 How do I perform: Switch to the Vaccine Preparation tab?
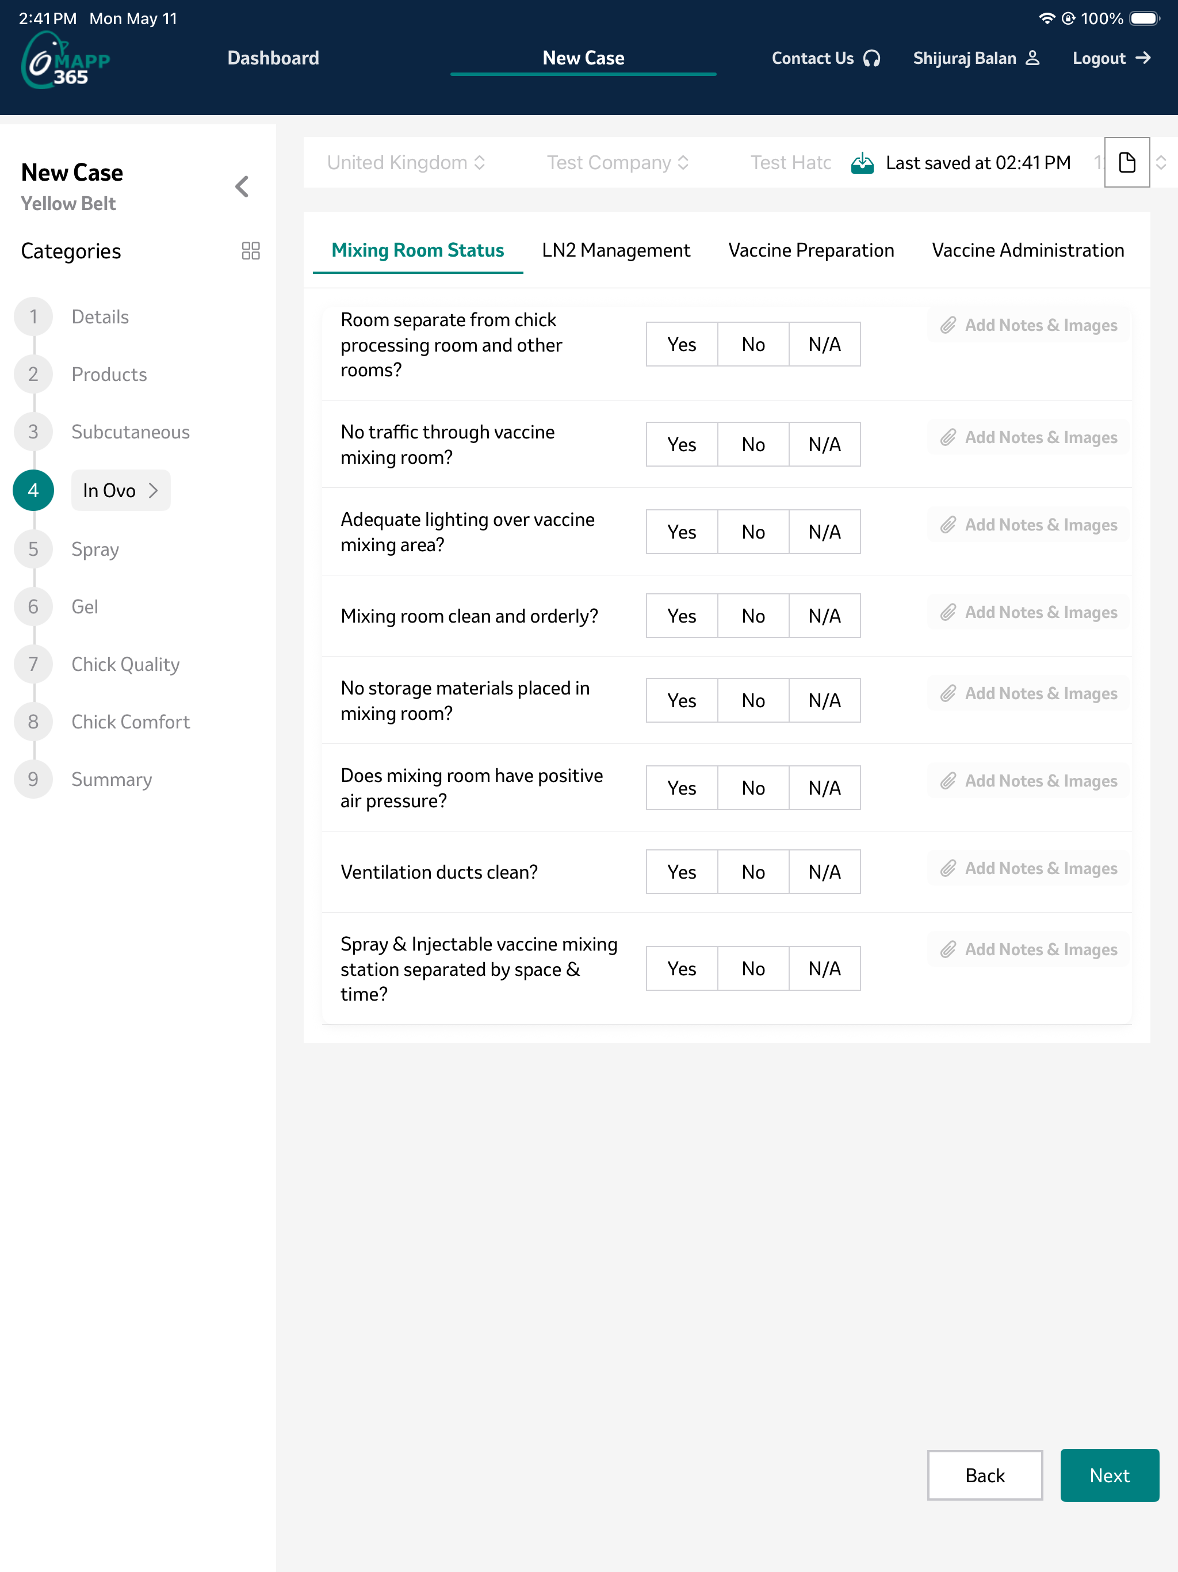click(810, 250)
